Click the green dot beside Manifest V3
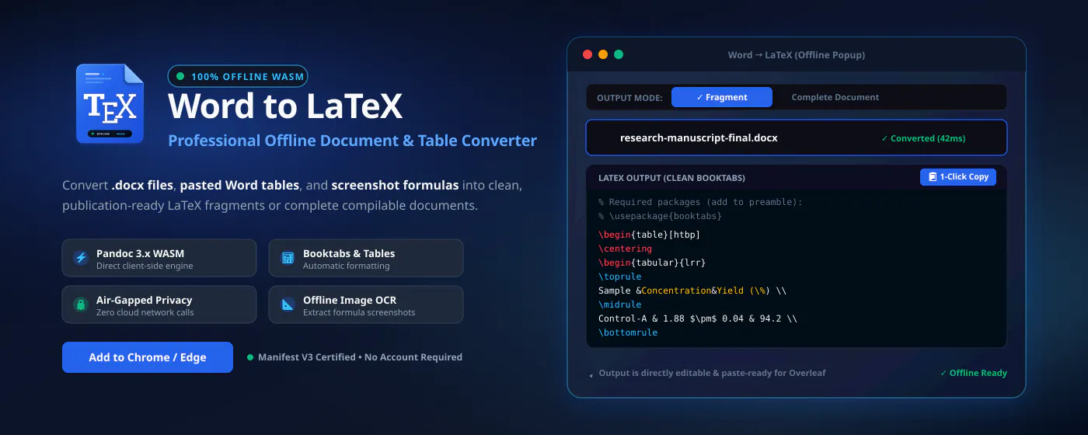Image resolution: width=1088 pixels, height=435 pixels. 250,357
